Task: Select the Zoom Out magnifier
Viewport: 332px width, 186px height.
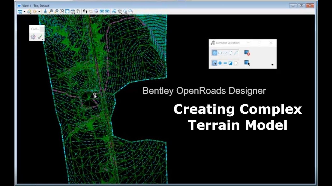Action: (x=56, y=11)
